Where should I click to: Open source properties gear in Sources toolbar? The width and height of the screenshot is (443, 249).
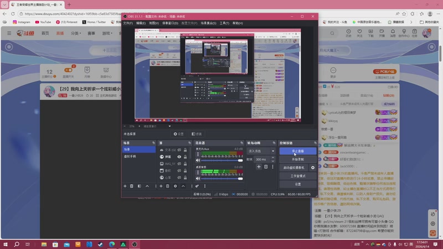click(x=176, y=186)
